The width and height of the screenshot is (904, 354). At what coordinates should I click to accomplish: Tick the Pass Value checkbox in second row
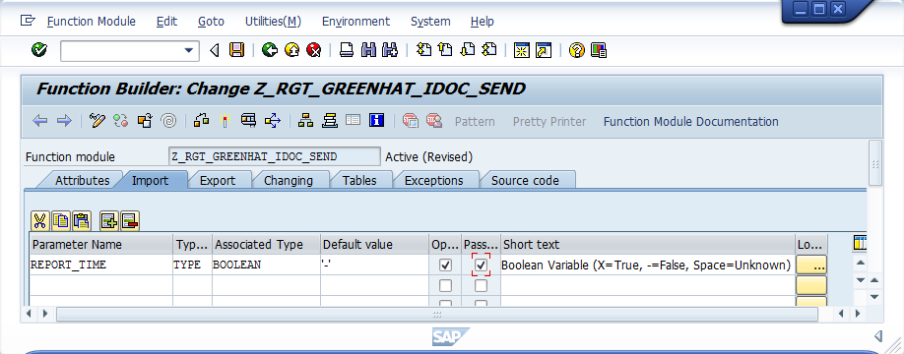tap(481, 285)
